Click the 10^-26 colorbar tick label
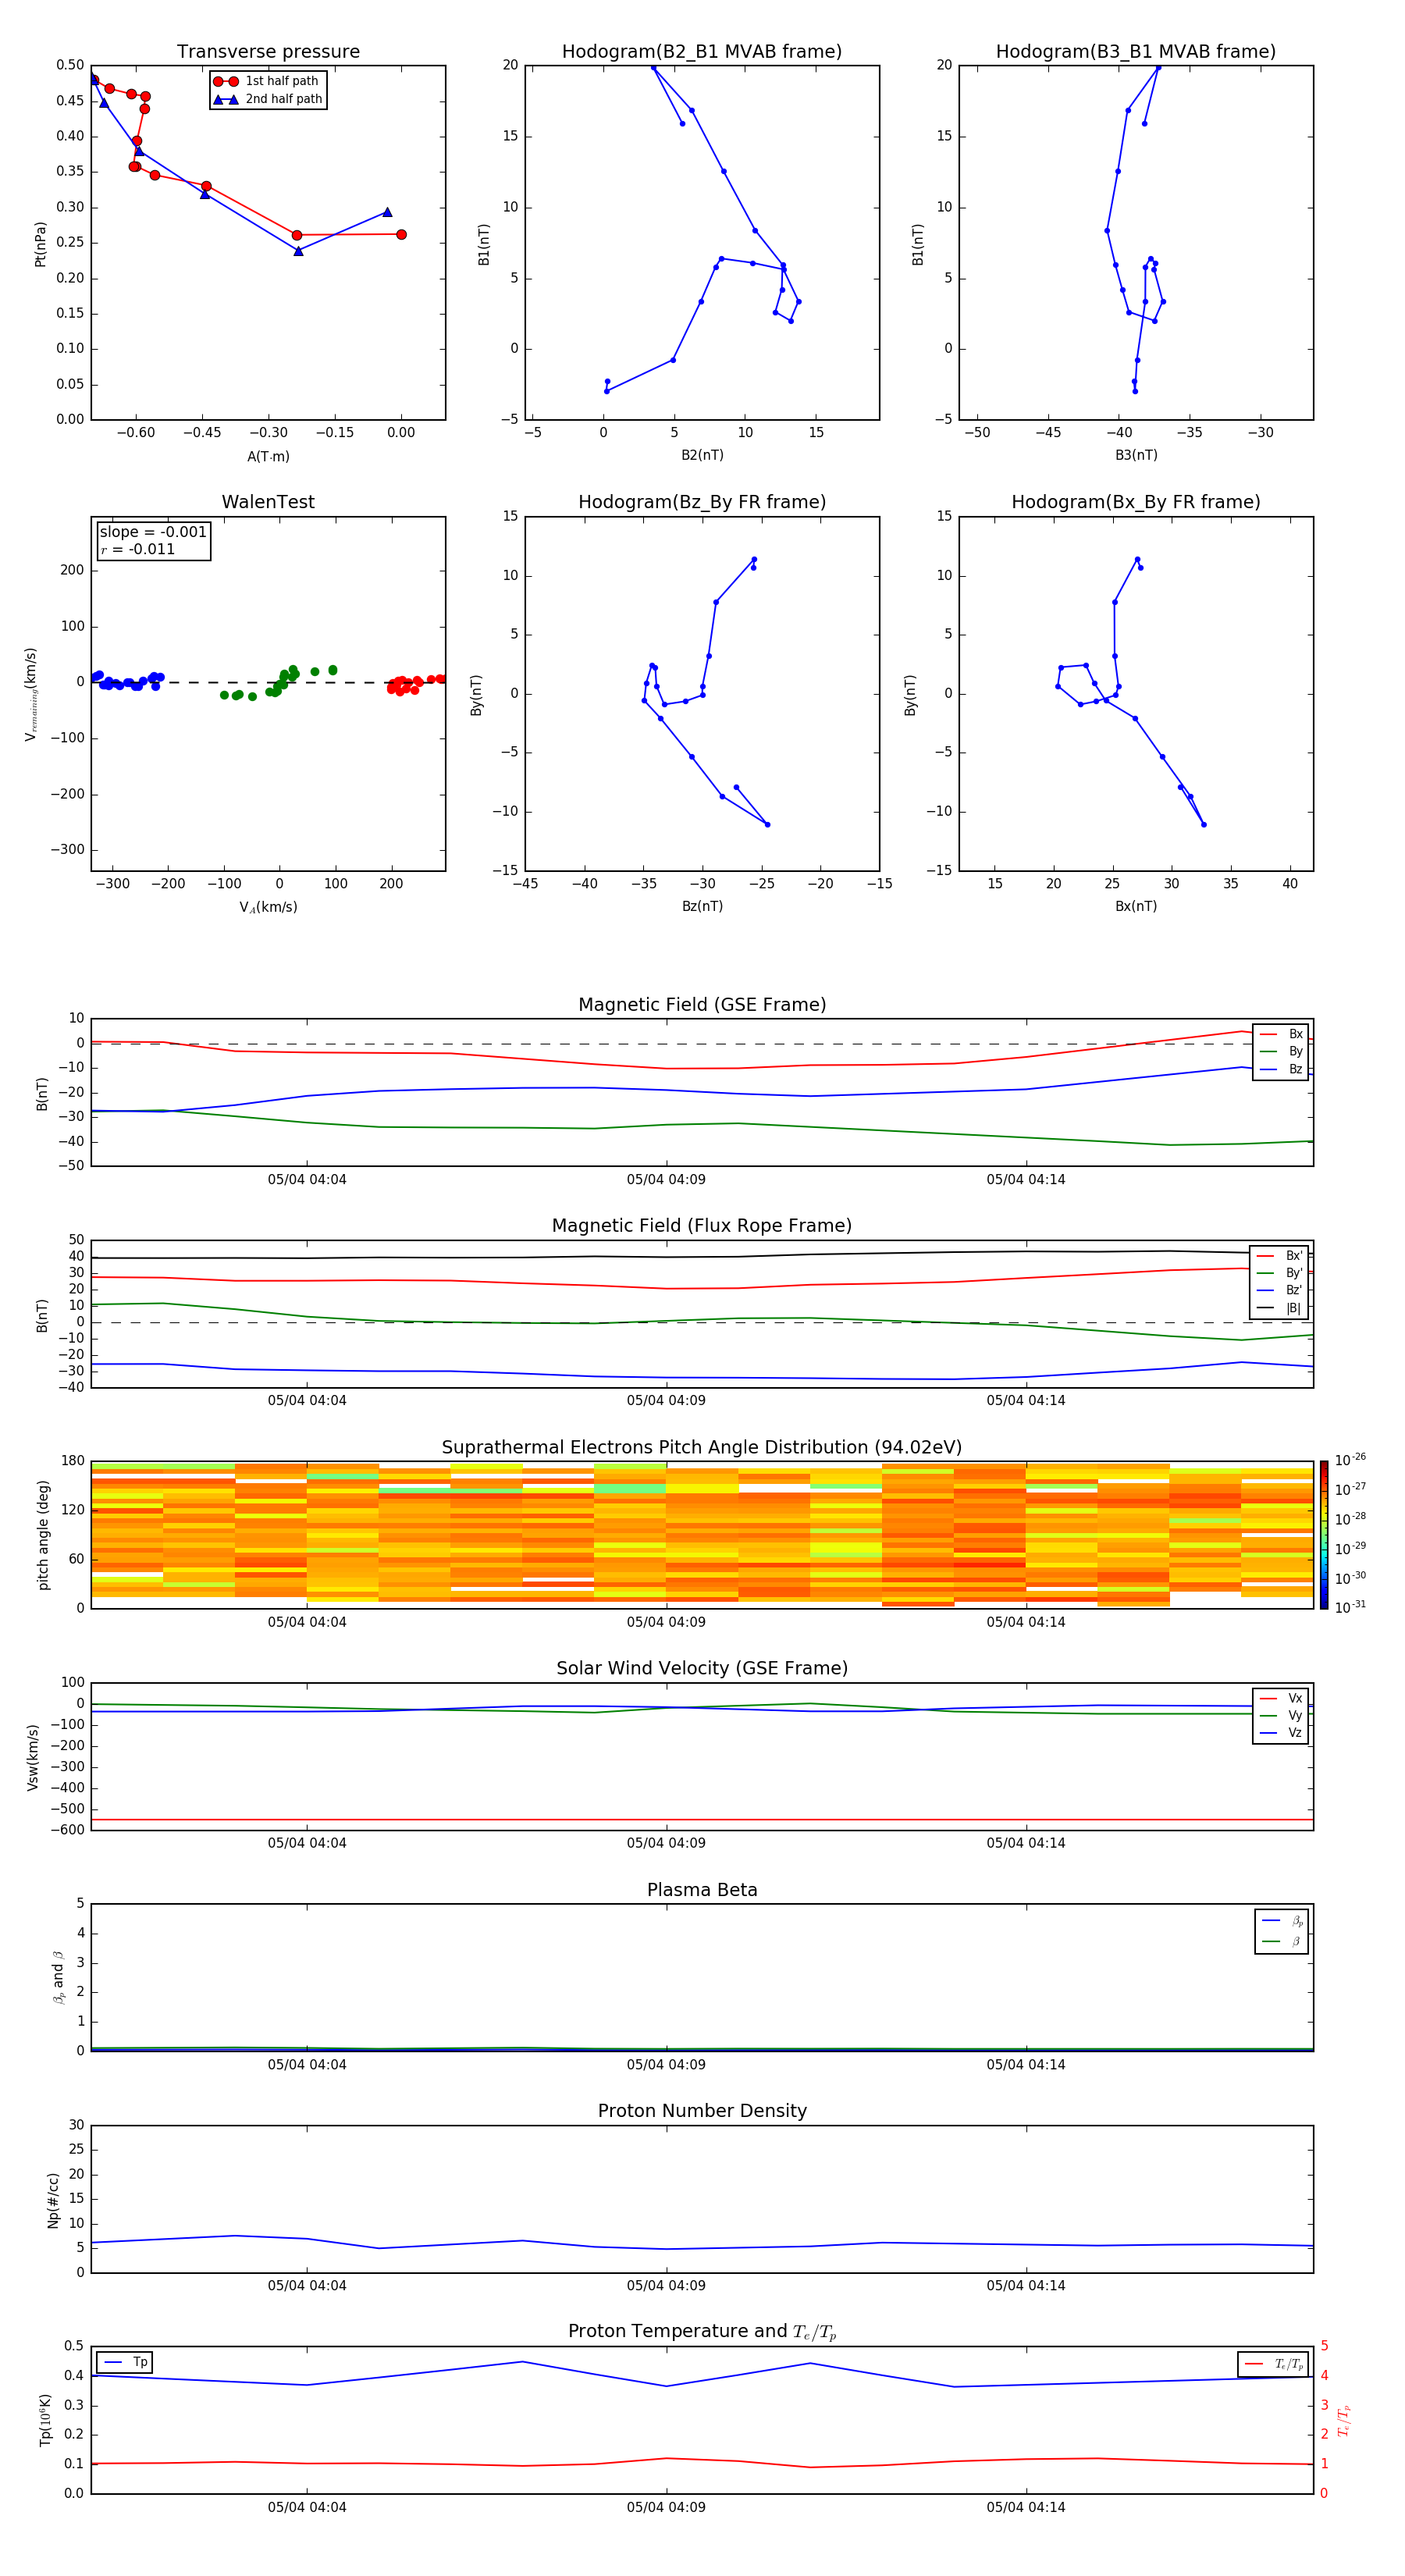The image size is (1405, 2576). click(1350, 1460)
